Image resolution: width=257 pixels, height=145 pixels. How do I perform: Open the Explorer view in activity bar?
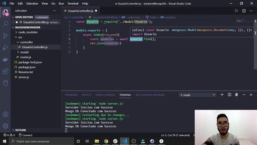5,12
